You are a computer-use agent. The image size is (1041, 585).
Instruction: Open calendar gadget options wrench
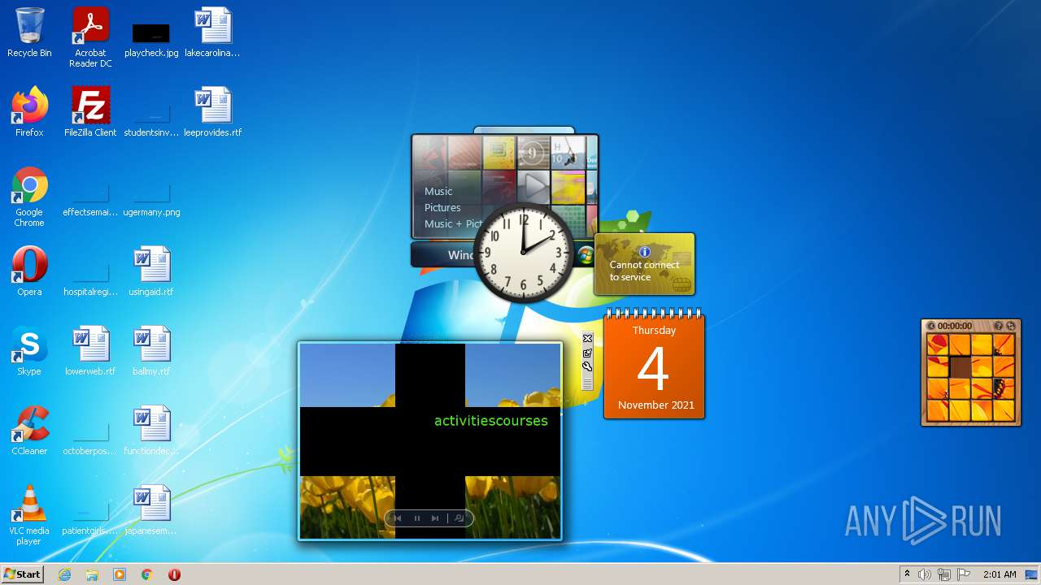[587, 366]
